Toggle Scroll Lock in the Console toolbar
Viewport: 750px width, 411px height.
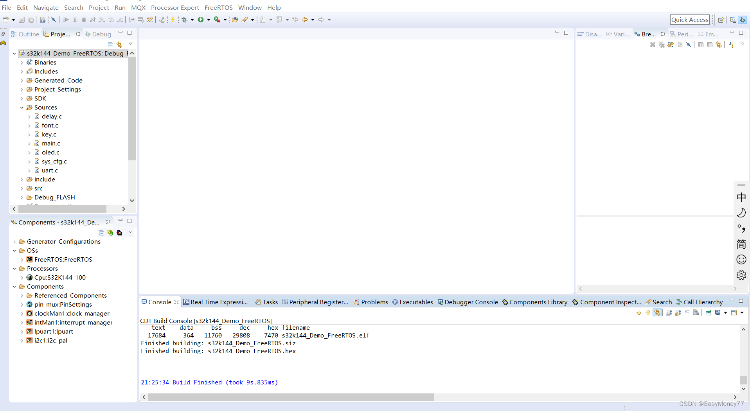678,313
